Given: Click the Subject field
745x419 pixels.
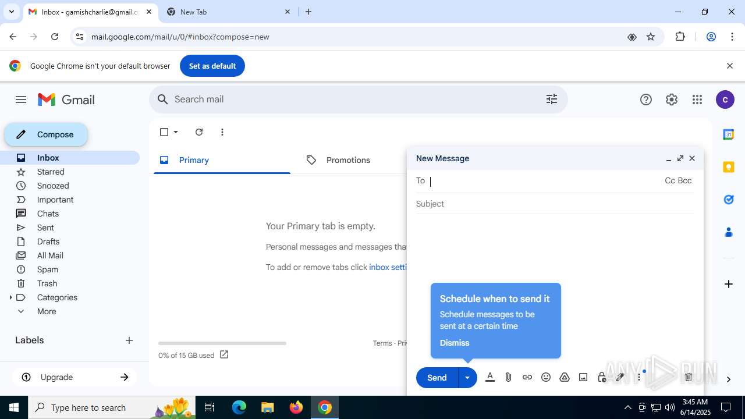Looking at the screenshot, I should [x=555, y=204].
